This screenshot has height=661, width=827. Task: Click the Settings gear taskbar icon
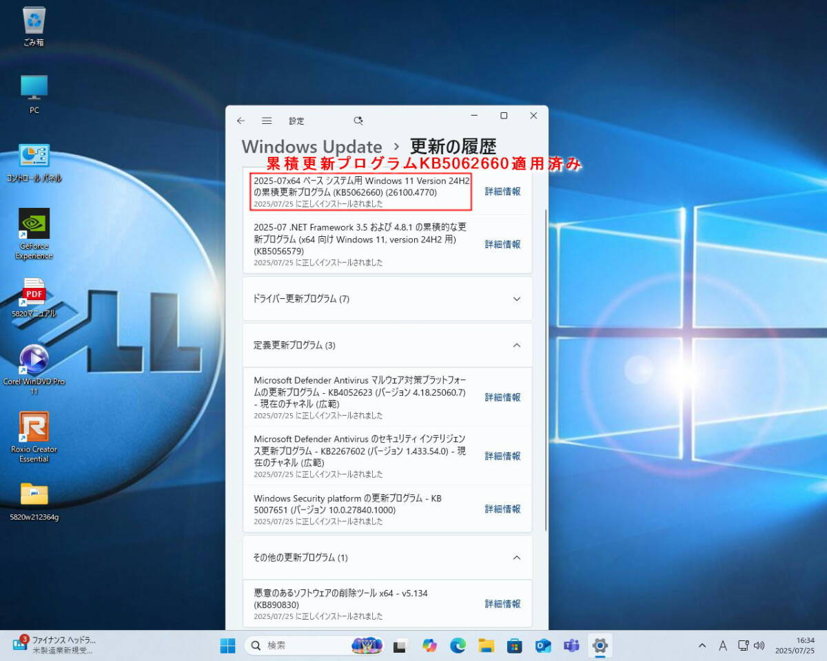(600, 645)
